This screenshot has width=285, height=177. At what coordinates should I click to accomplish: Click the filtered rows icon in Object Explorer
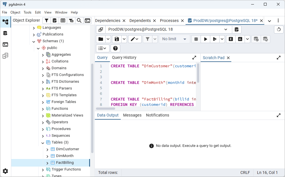(x=71, y=21)
